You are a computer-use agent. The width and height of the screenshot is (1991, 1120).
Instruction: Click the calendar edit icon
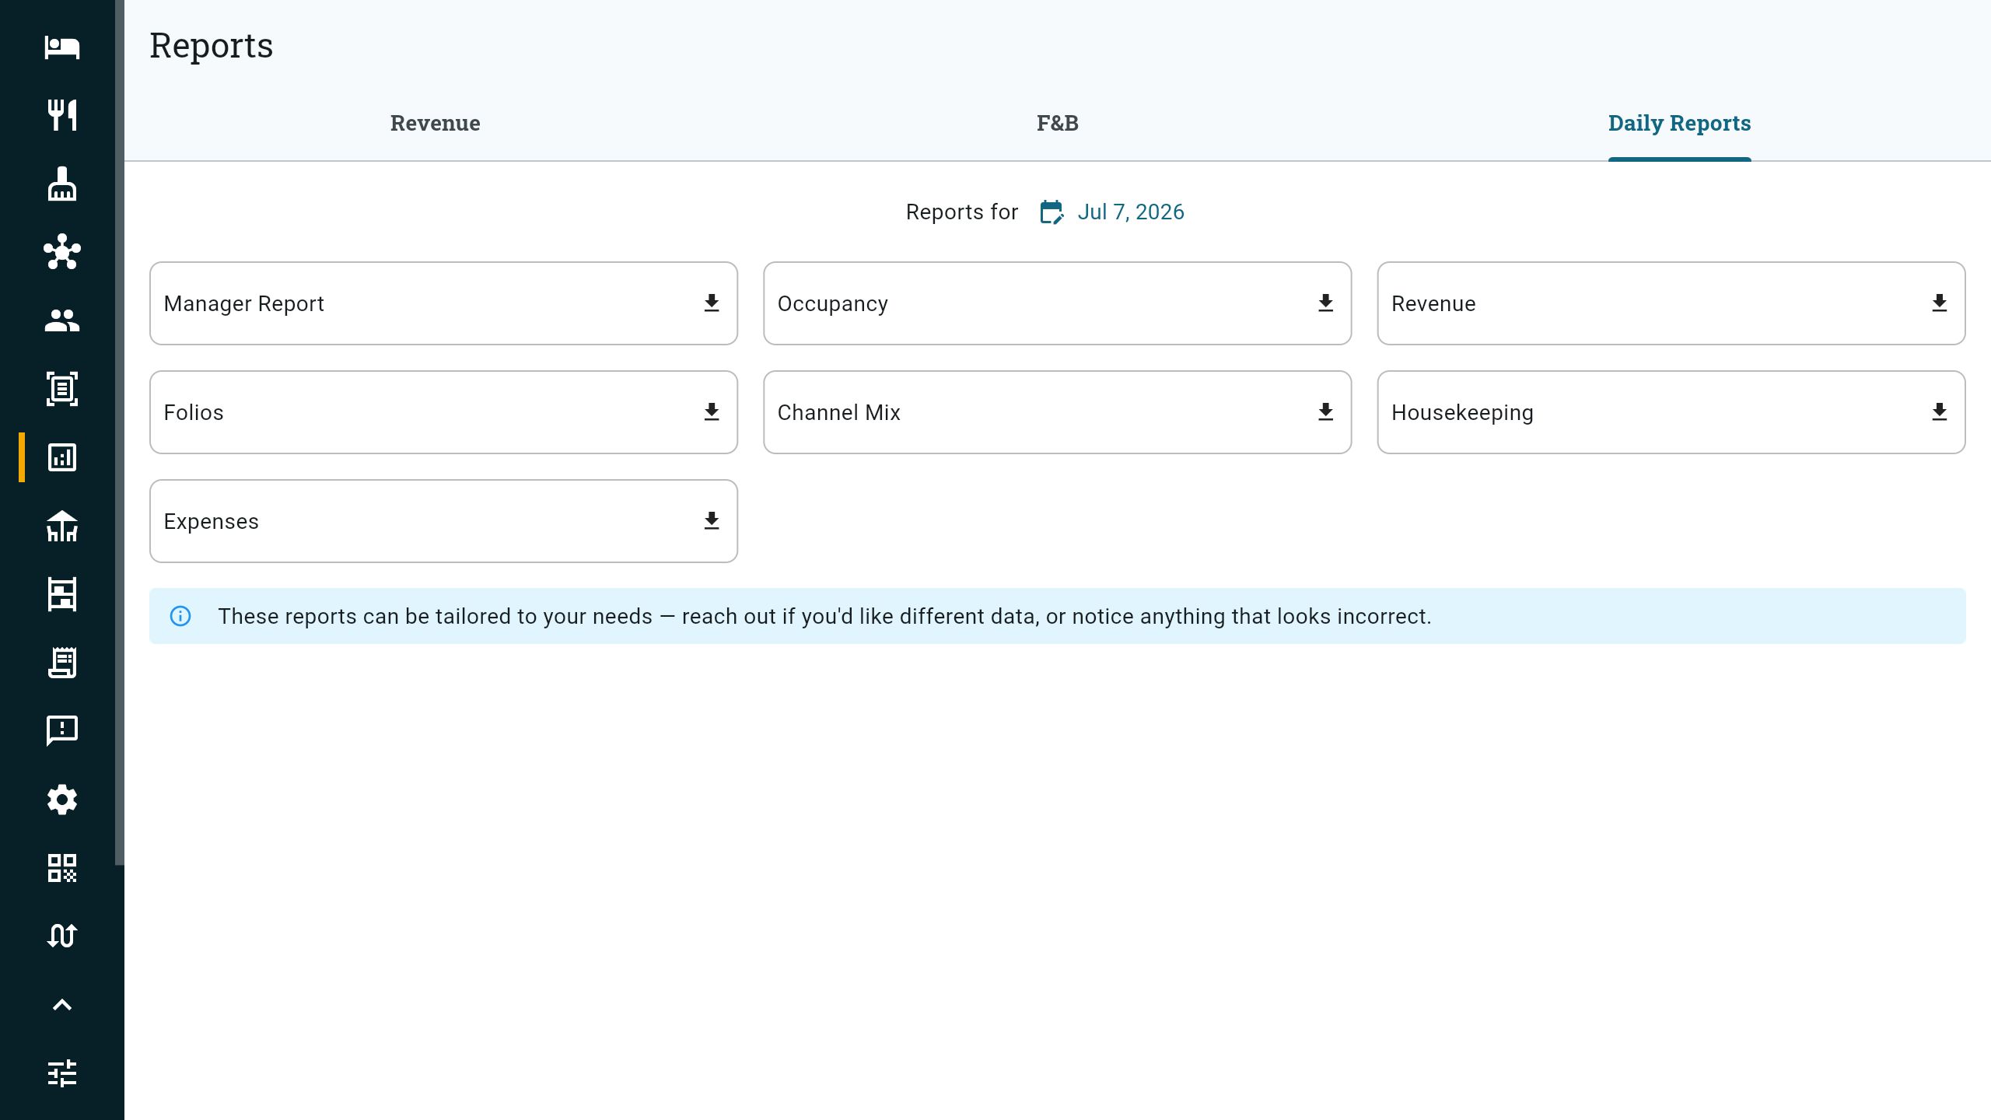[1051, 212]
